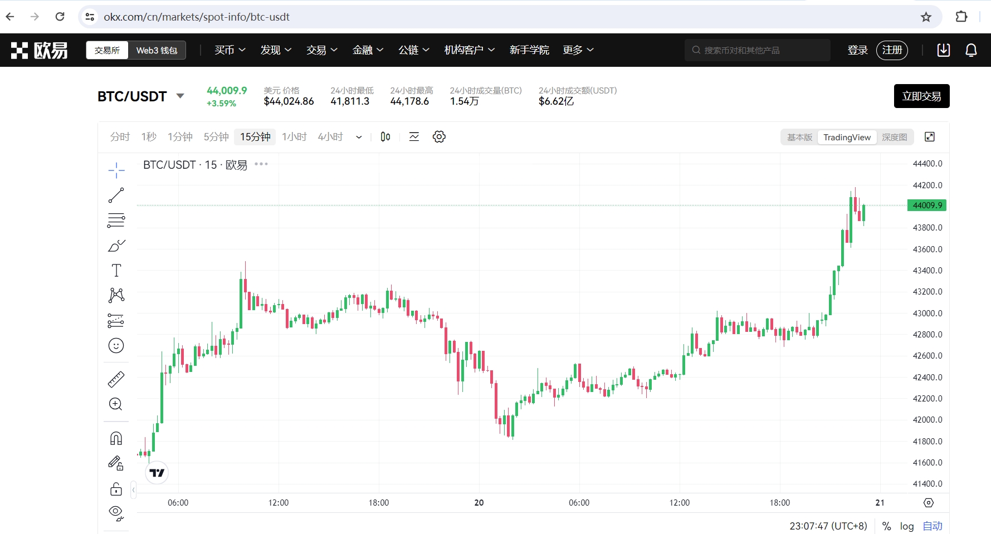This screenshot has width=991, height=534.
Task: Activate the zoom in tool
Action: (116, 404)
